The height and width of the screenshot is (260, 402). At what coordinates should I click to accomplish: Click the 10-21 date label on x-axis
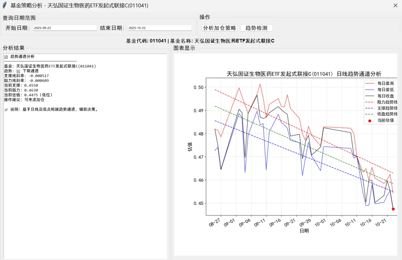pyautogui.click(x=381, y=222)
